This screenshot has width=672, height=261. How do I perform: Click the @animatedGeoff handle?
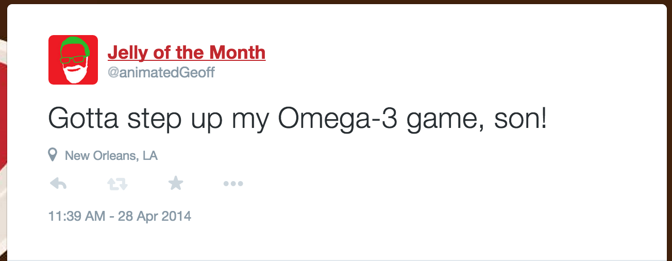click(161, 73)
